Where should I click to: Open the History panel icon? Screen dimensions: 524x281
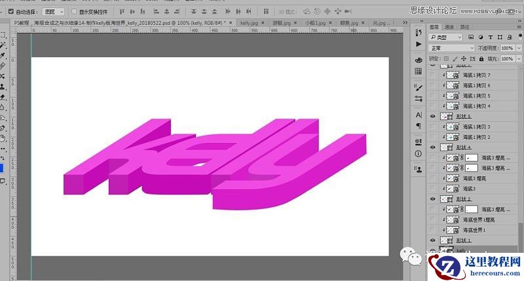(x=419, y=33)
